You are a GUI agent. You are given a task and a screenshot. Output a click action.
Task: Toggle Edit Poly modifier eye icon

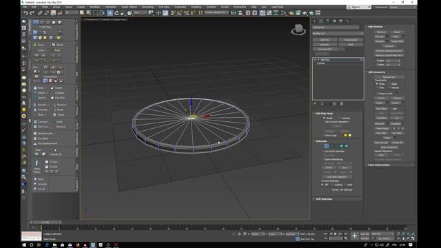pos(315,60)
